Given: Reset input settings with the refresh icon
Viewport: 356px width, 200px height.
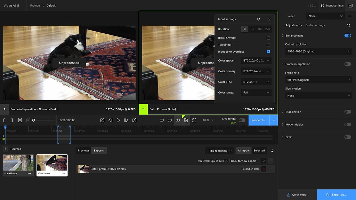Looking at the screenshot, I should pos(258,19).
